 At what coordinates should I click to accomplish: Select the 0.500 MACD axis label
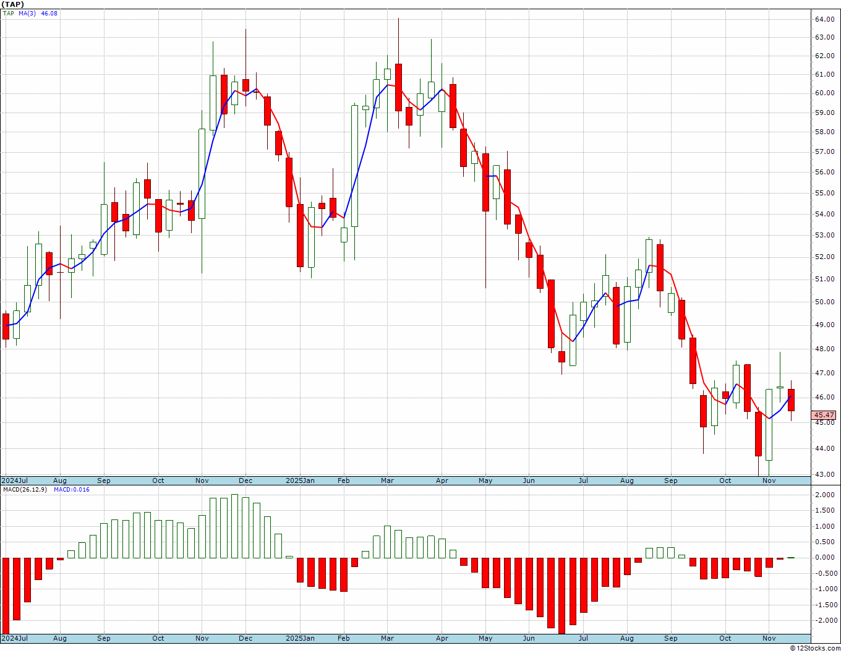point(824,542)
